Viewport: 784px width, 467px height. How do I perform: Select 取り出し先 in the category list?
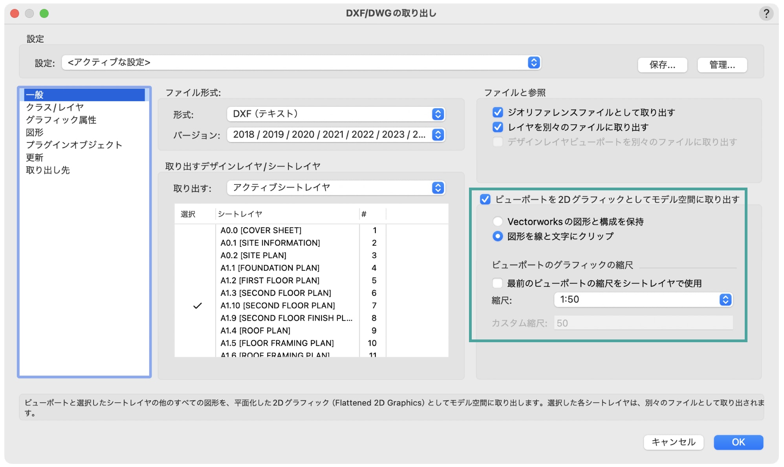[84, 170]
